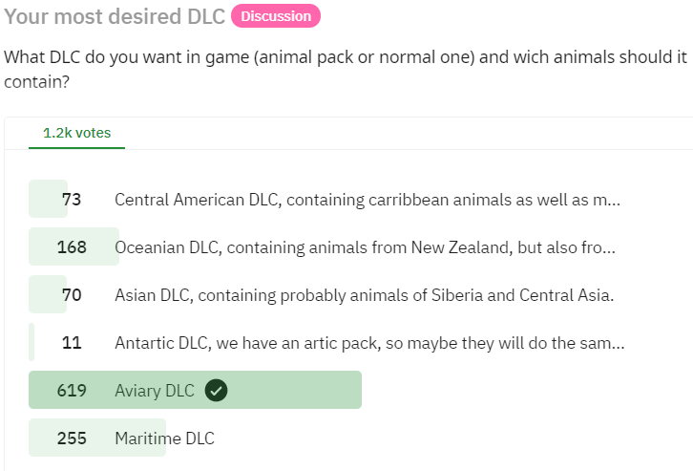Select the 1.2k votes tab
Image resolution: width=693 pixels, height=471 pixels.
point(77,133)
